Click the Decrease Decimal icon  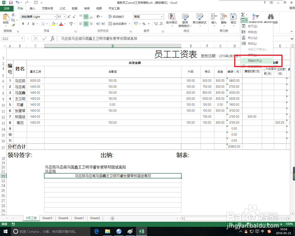[x=161, y=24]
